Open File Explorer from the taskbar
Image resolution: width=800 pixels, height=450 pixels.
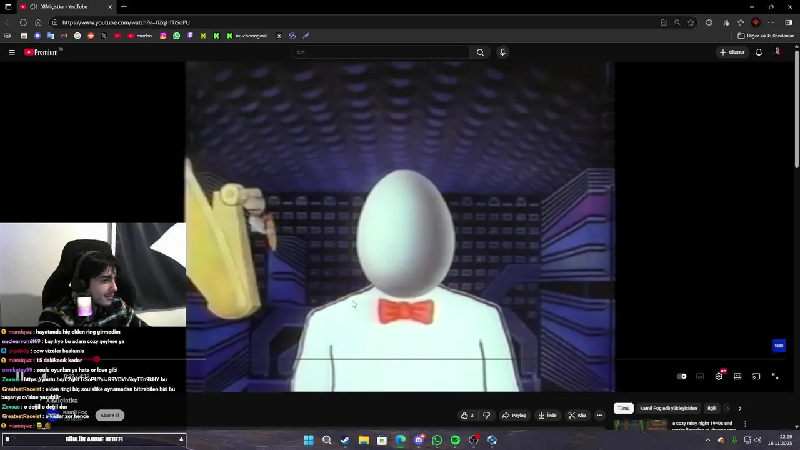coord(363,441)
